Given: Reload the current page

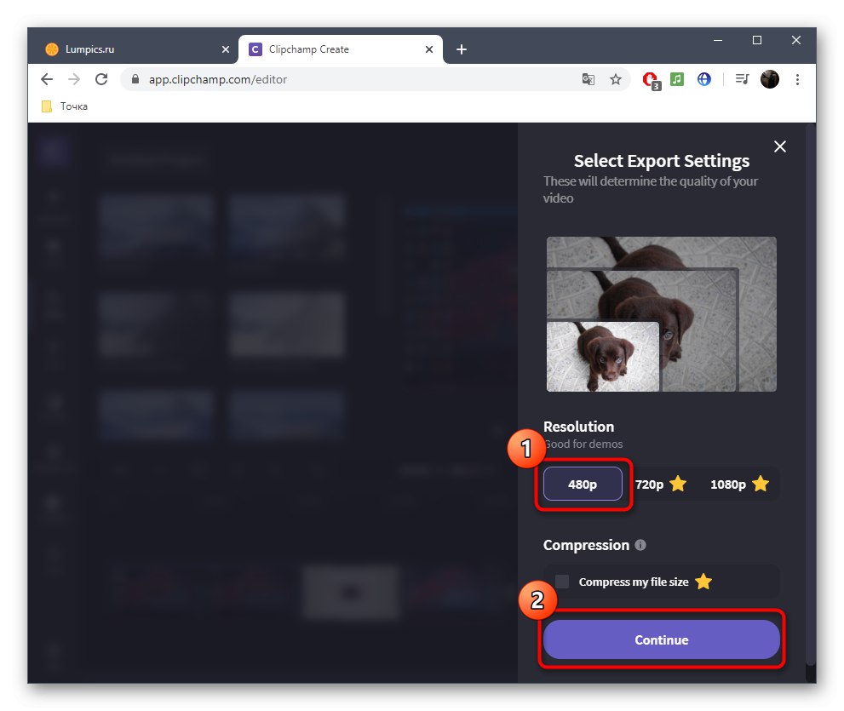Looking at the screenshot, I should coord(101,78).
